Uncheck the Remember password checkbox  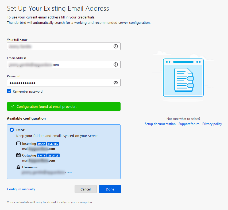[x=9, y=91]
